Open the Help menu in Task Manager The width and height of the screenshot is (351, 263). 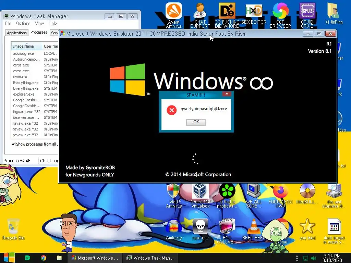point(52,23)
